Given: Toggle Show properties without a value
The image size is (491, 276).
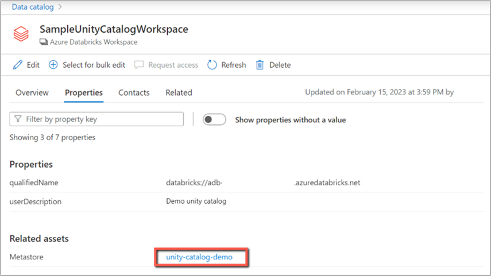Looking at the screenshot, I should click(214, 120).
